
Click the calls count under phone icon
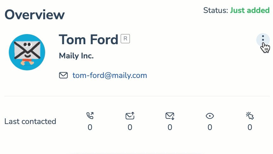pyautogui.click(x=90, y=127)
